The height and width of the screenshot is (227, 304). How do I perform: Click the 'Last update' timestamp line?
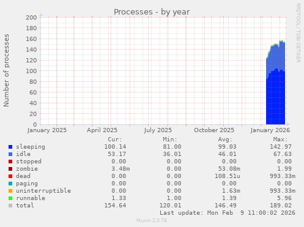pos(228,213)
